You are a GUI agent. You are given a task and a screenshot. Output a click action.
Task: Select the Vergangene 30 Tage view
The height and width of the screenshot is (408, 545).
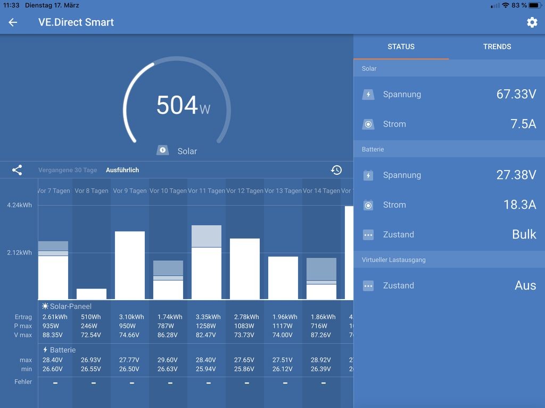[68, 170]
